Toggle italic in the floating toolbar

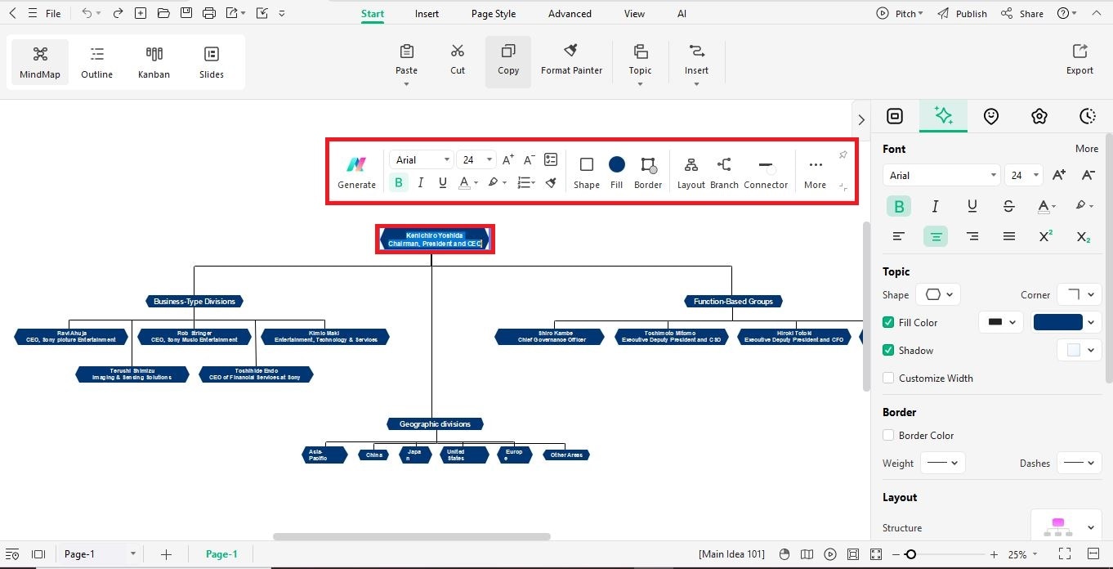pyautogui.click(x=421, y=182)
